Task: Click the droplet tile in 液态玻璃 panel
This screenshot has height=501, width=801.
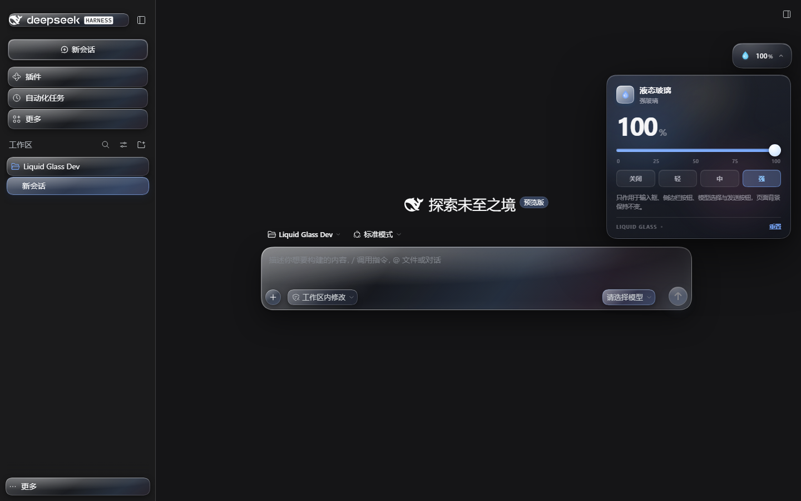Action: click(x=625, y=95)
